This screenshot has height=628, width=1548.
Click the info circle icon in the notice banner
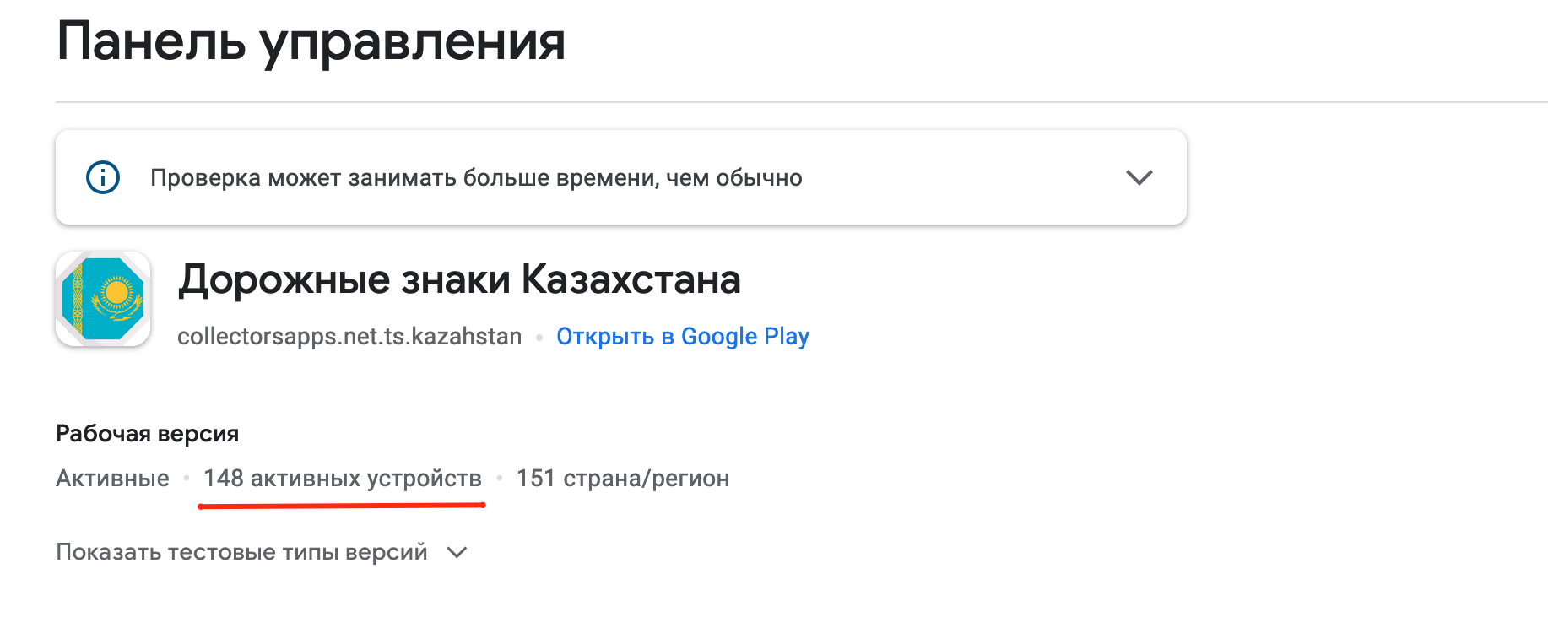pyautogui.click(x=103, y=177)
